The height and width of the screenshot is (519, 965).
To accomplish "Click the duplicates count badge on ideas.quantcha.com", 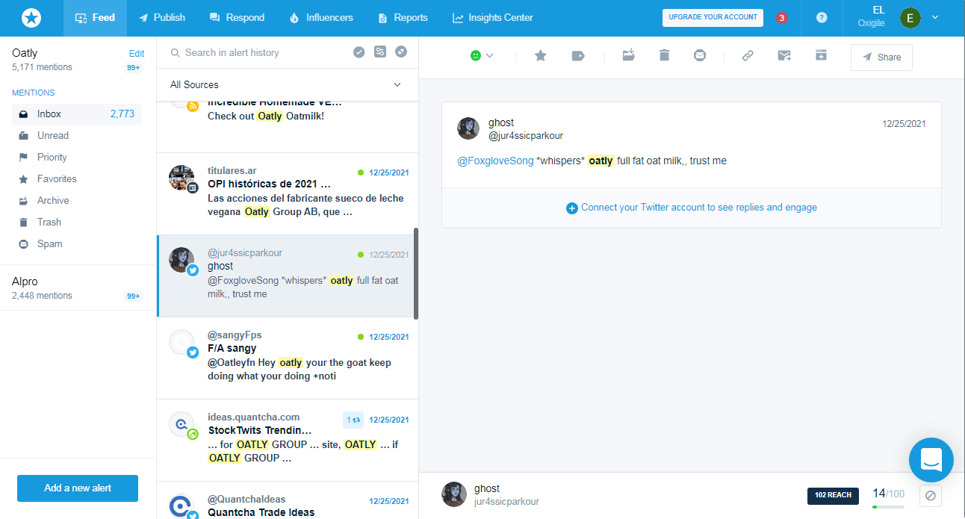I will click(353, 420).
